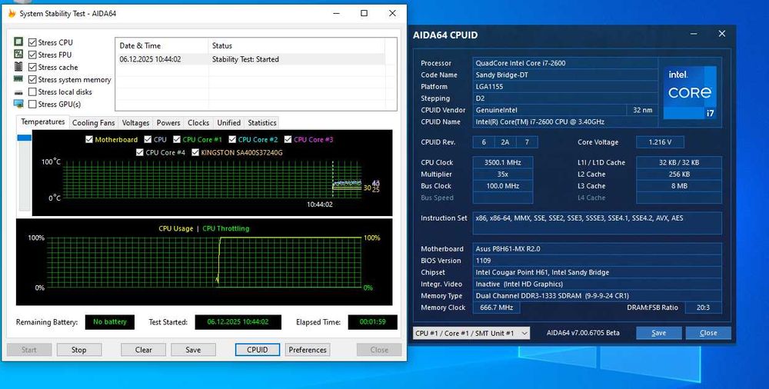Switch to Cooling Fans tab

tap(93, 123)
